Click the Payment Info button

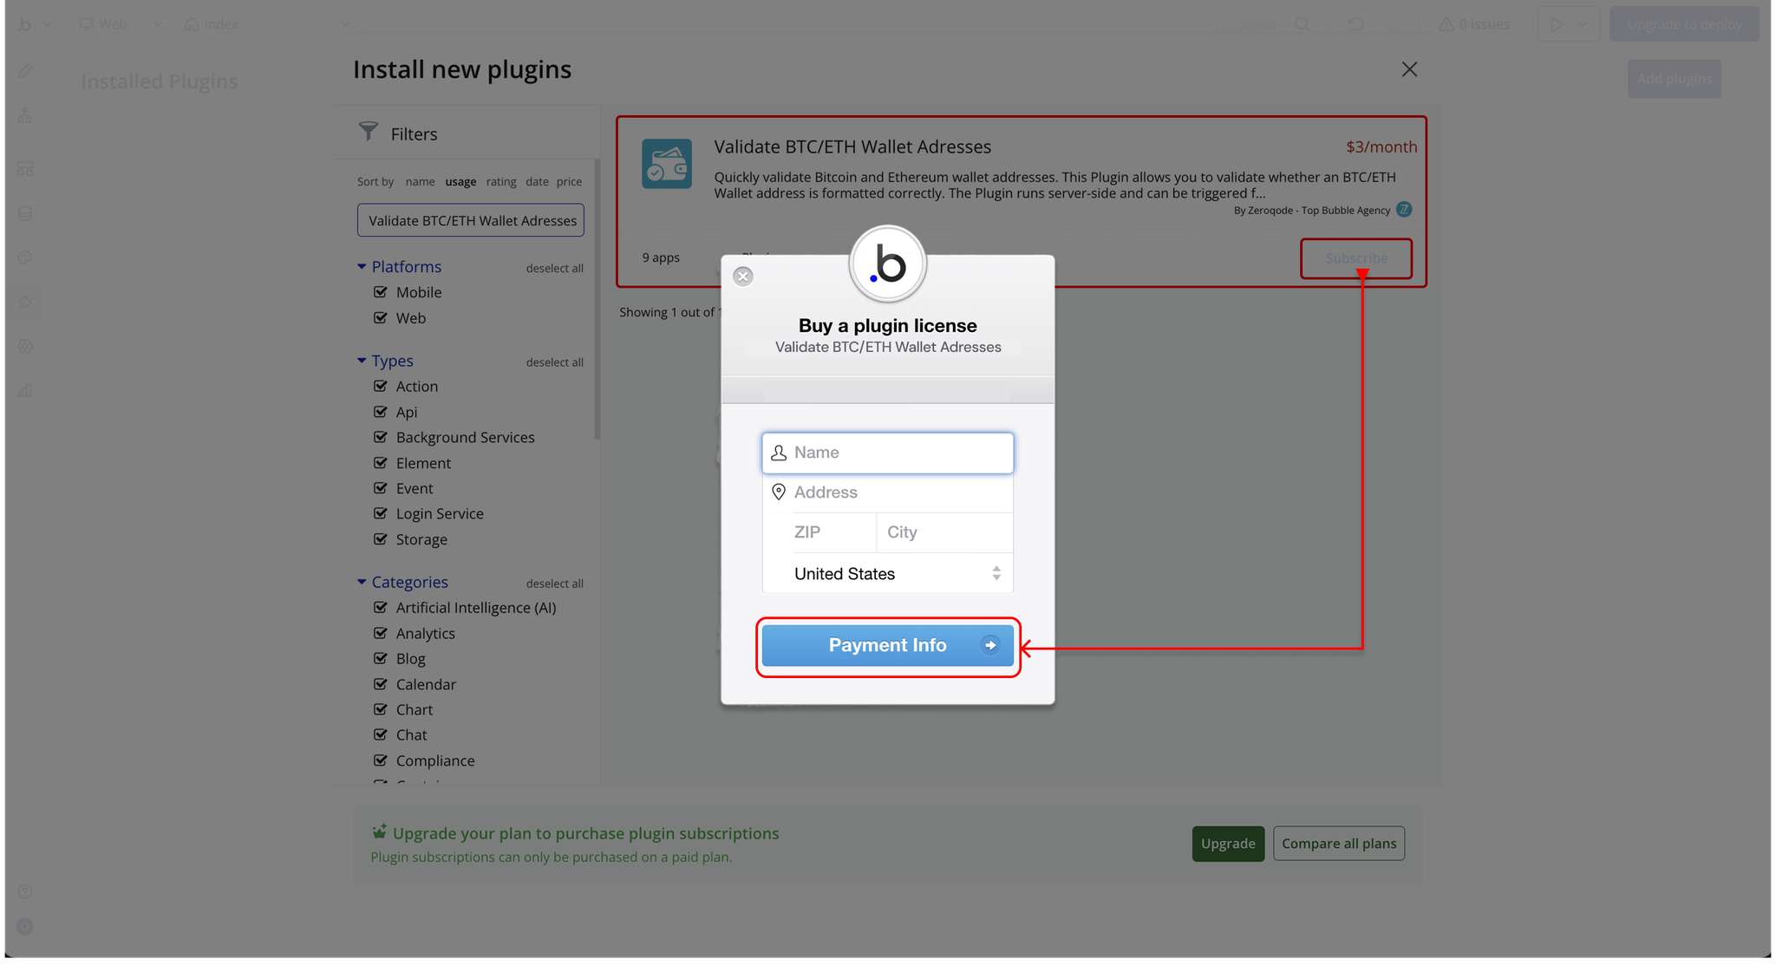tap(887, 646)
